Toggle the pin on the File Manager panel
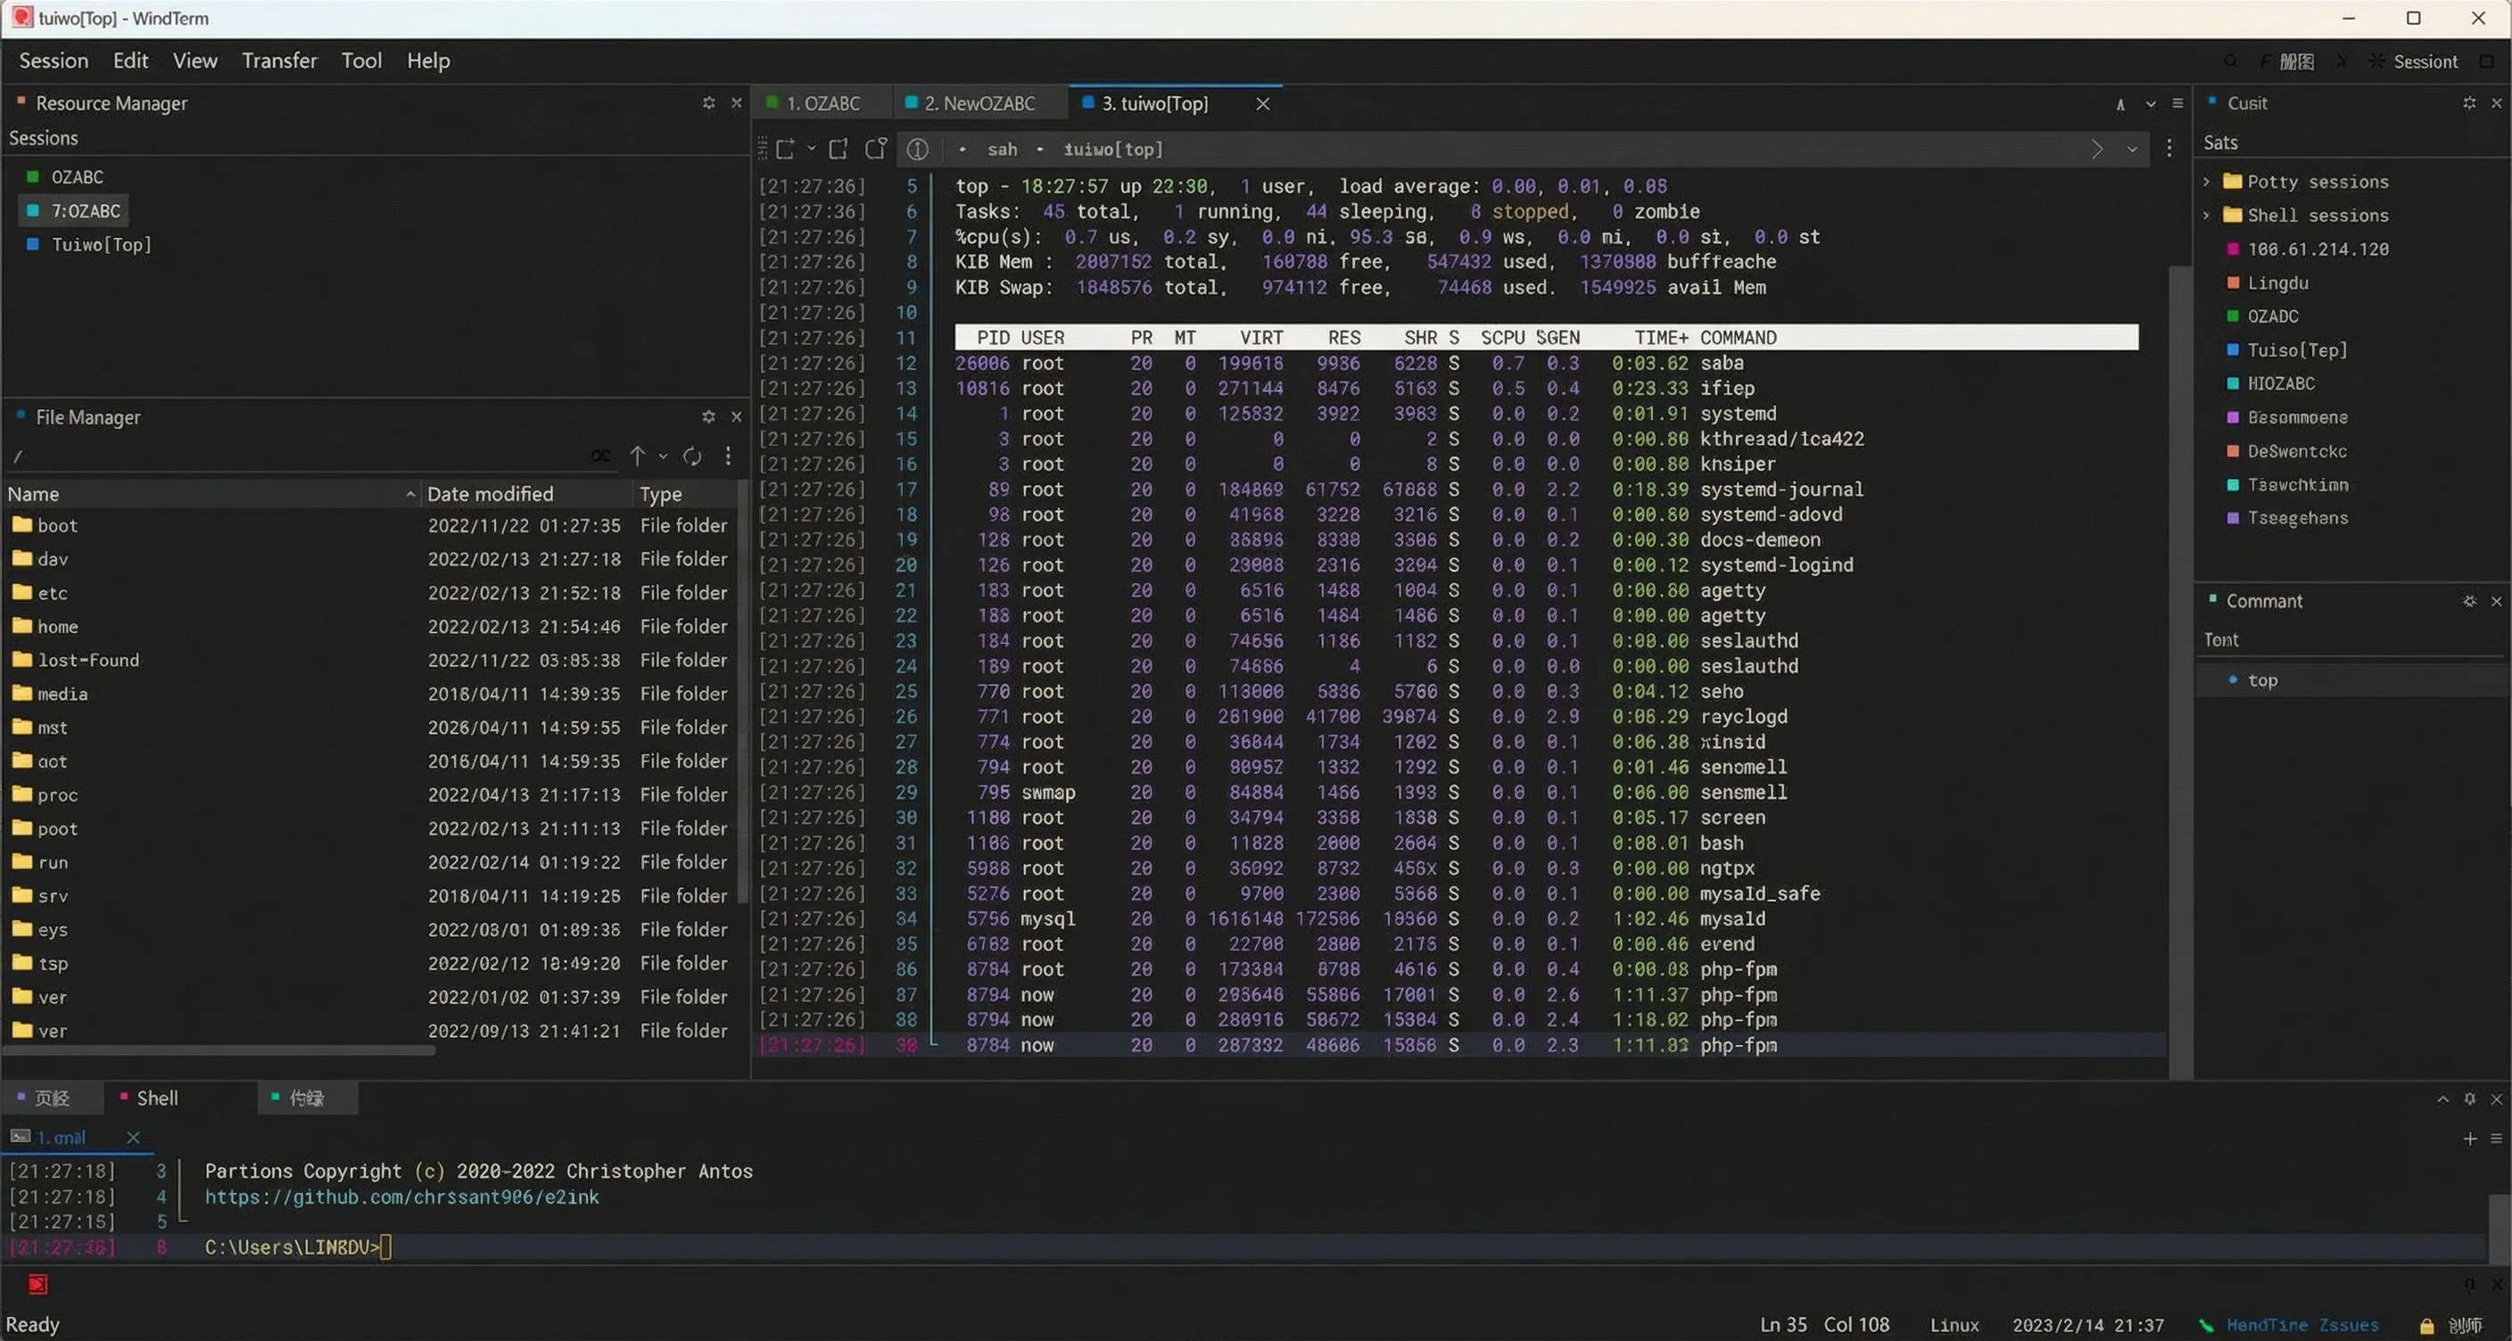2512x1341 pixels. tap(709, 416)
